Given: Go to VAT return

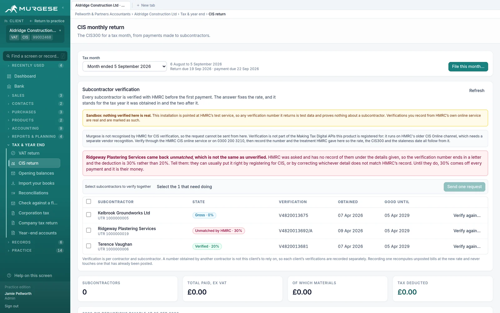Looking at the screenshot, I should point(34,153).
